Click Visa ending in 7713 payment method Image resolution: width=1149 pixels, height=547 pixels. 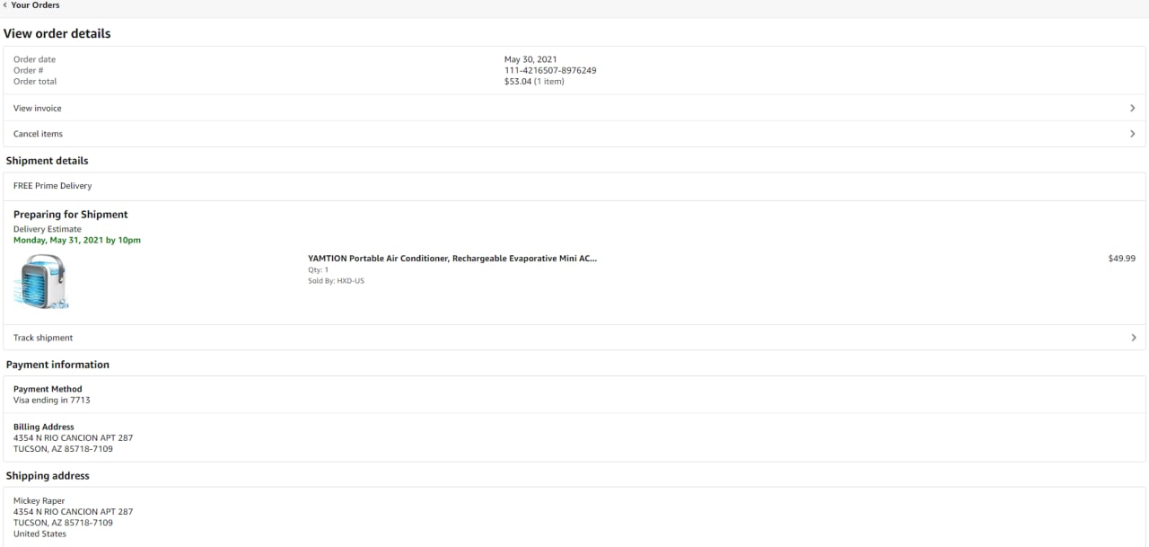[52, 401]
